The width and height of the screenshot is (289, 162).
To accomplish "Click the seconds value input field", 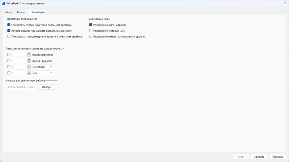I will (x=20, y=73).
